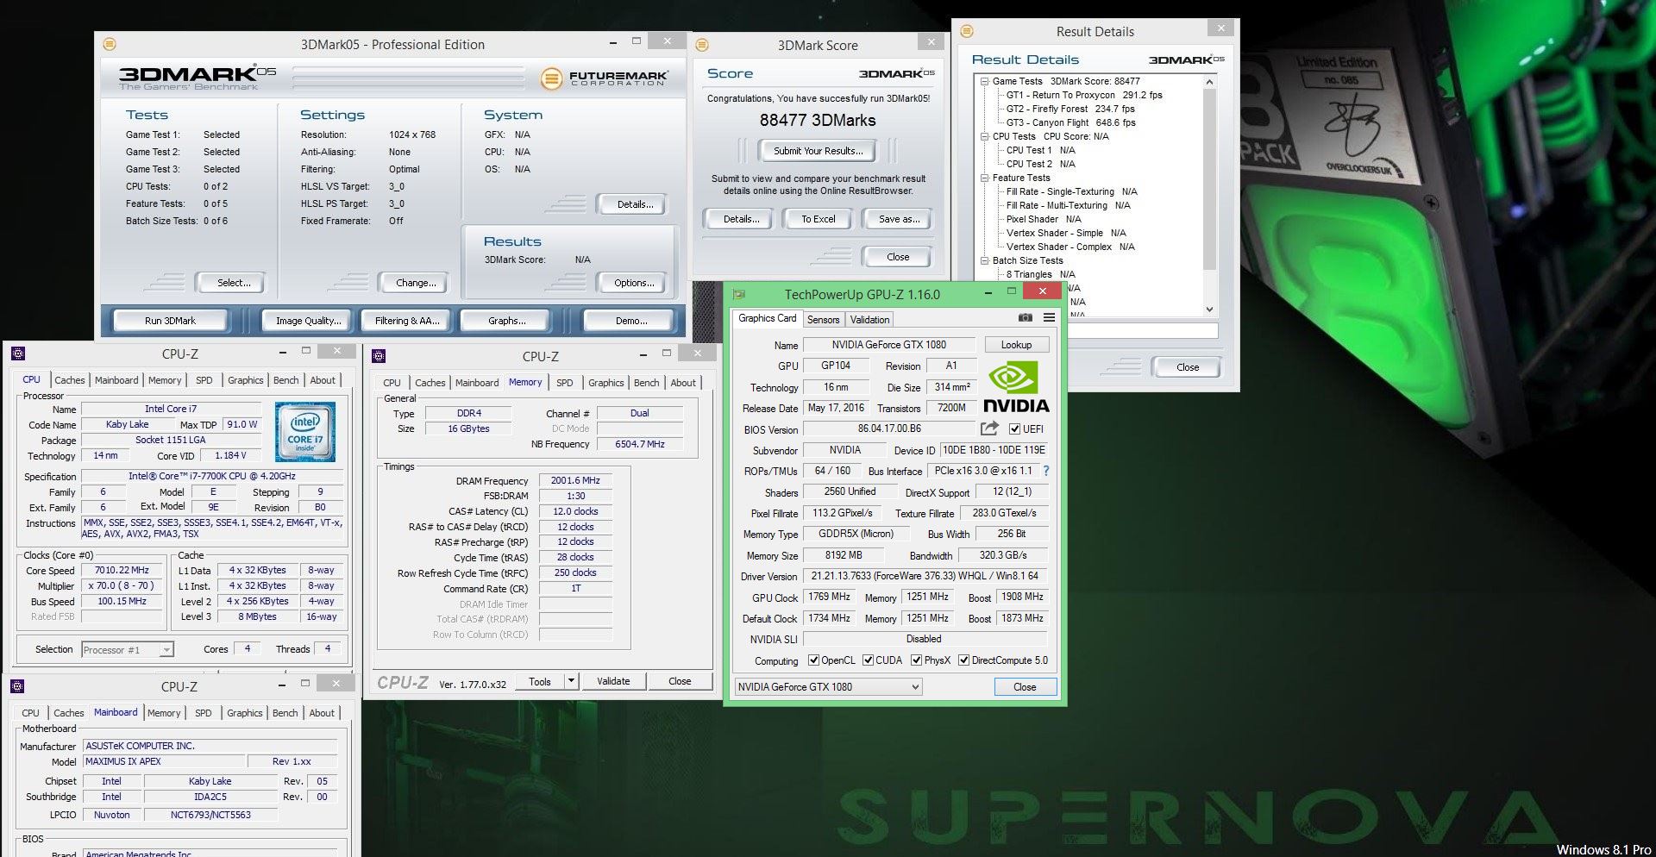
Task: Open the About tab in CPU-Z processor window
Action: tap(323, 380)
